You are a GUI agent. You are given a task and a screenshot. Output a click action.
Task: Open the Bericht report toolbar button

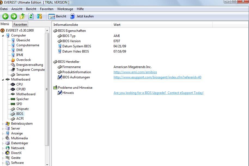click(x=57, y=16)
